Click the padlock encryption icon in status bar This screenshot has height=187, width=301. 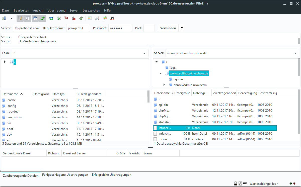coord(236,183)
